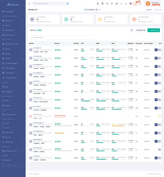Click the 68% CPU progress bar
This screenshot has width=164, height=177.
click(87, 101)
